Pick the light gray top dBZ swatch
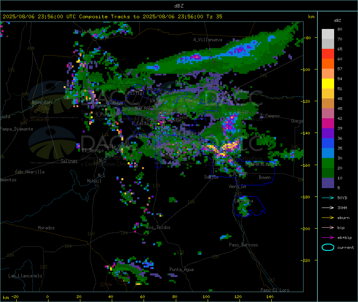This screenshot has width=358, height=302. click(328, 34)
